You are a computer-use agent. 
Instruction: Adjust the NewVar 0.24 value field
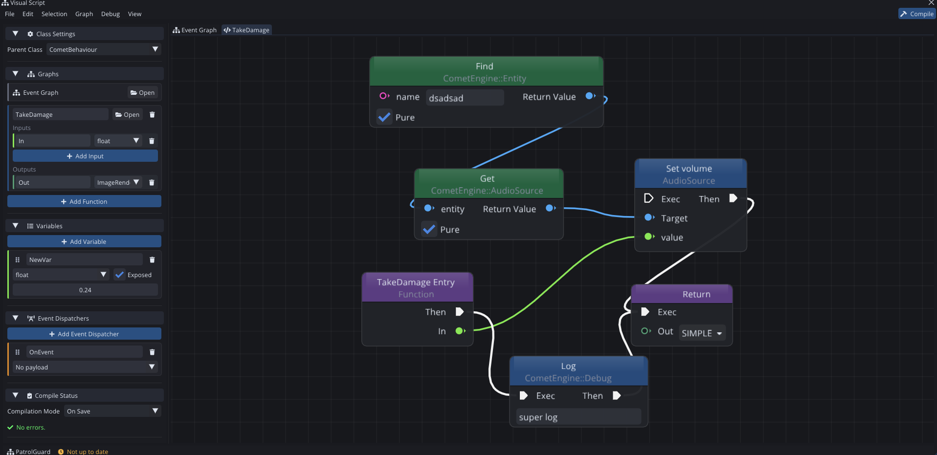(x=85, y=290)
